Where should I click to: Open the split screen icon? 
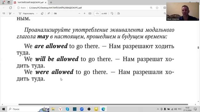[165, 8]
